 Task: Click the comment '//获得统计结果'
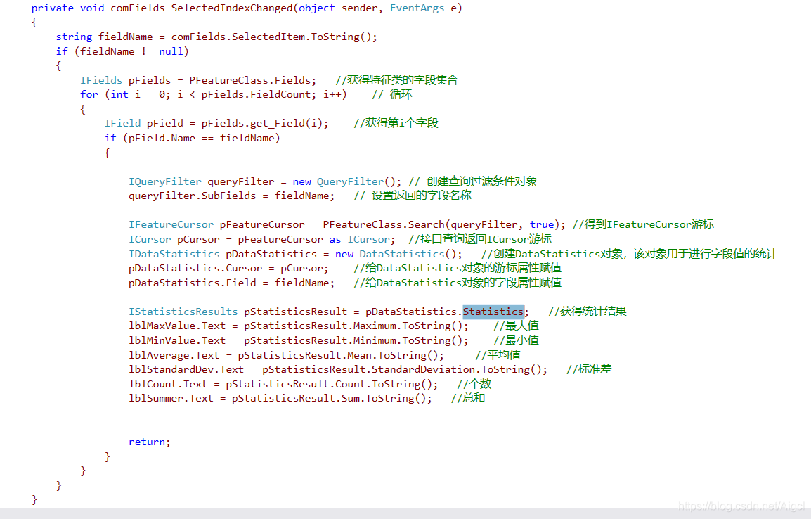[x=588, y=312]
